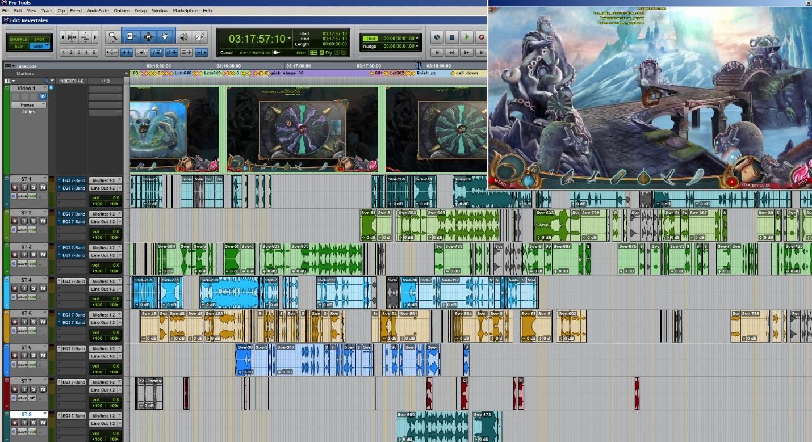Viewport: 812px width, 442px height.
Task: Enable Spot edit mode
Action: click(39, 39)
